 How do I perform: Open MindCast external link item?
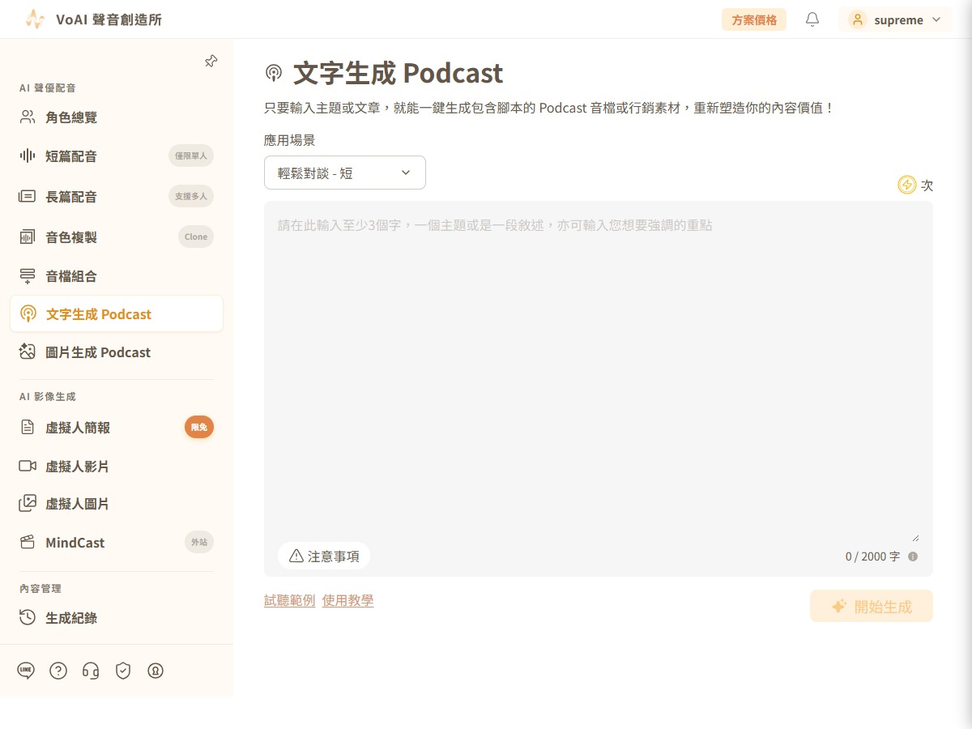[117, 543]
